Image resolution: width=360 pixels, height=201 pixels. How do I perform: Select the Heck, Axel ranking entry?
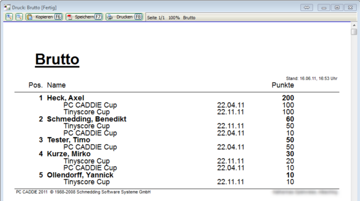click(x=66, y=98)
